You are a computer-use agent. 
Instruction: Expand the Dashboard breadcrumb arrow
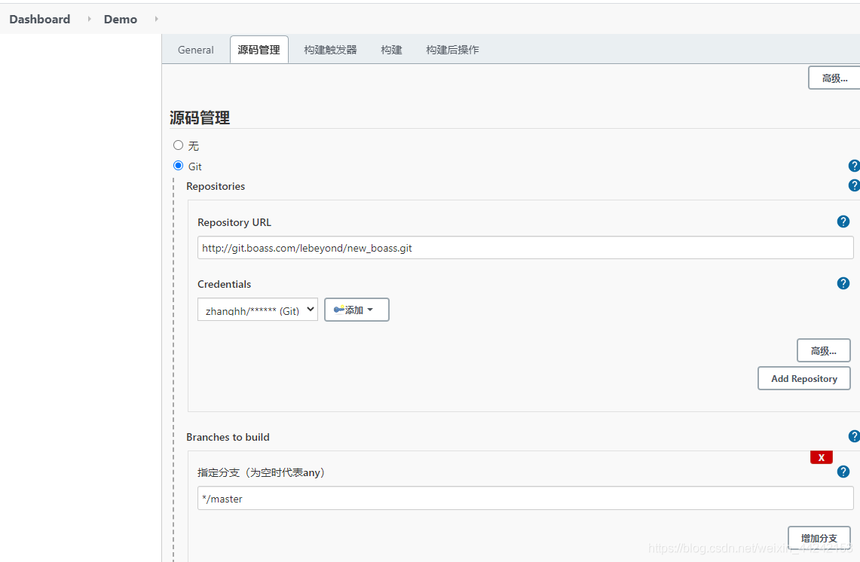pos(89,19)
